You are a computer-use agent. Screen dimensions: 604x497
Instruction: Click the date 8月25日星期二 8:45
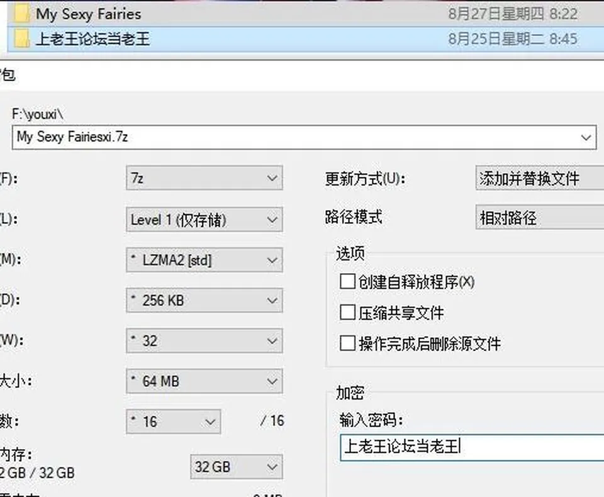(x=513, y=39)
